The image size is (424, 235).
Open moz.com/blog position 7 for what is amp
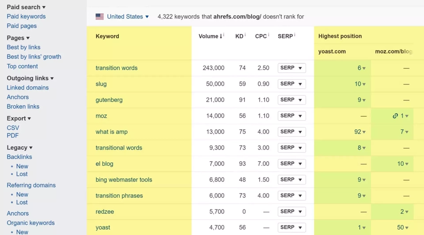click(x=405, y=132)
